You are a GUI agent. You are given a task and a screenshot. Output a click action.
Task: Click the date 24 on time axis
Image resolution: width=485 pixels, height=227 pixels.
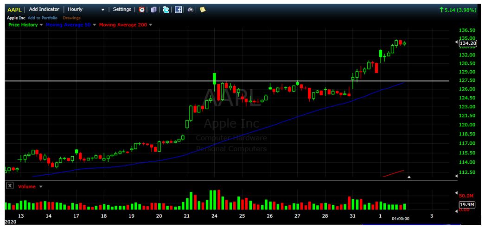(214, 216)
